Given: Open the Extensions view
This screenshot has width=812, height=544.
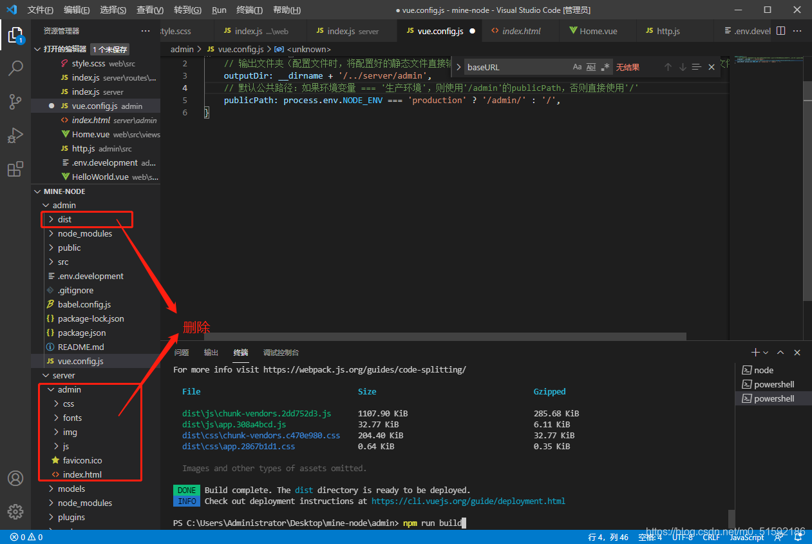Looking at the screenshot, I should click(15, 169).
